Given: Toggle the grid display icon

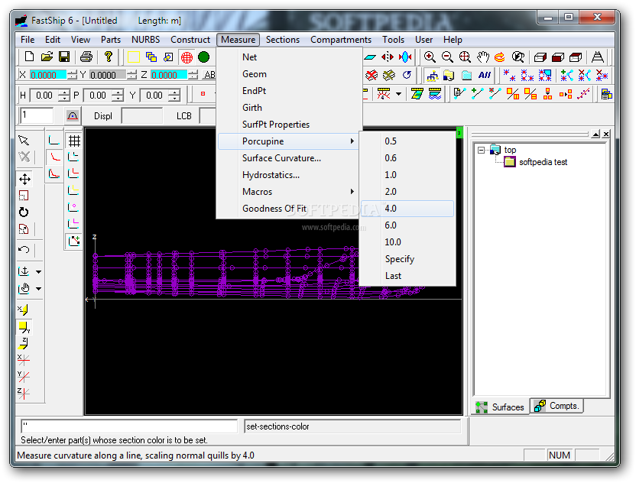Looking at the screenshot, I should tap(74, 141).
